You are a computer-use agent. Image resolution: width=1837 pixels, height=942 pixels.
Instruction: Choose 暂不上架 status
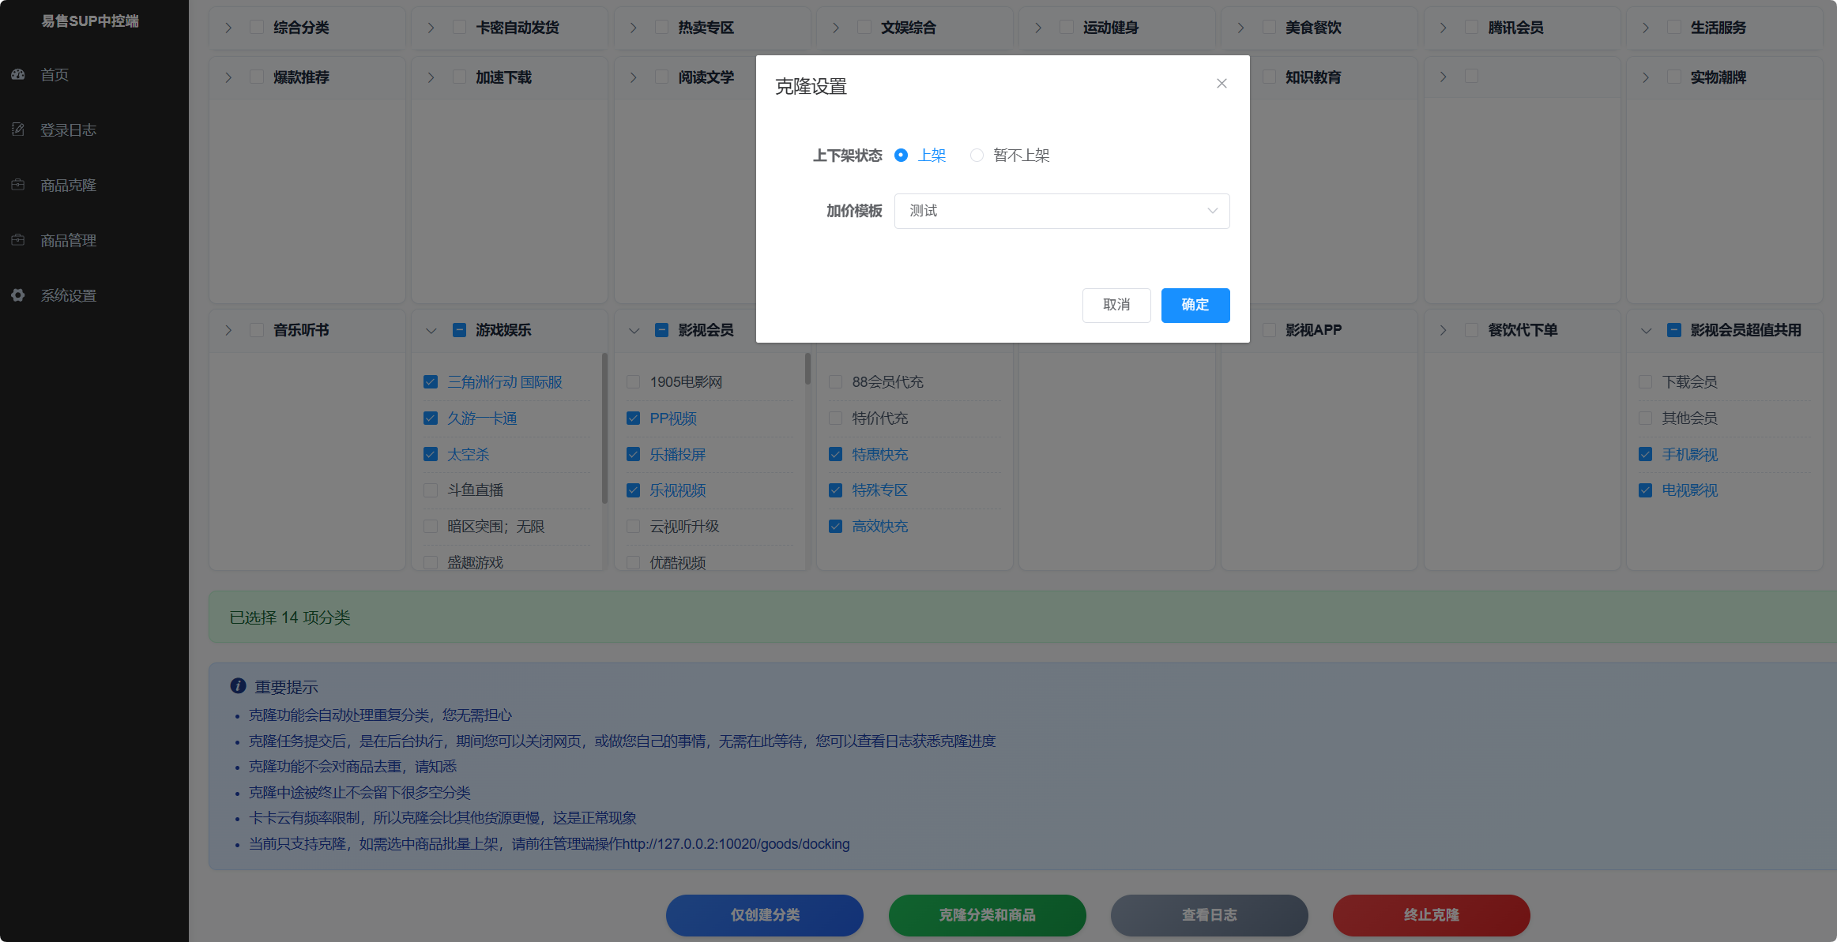(977, 155)
